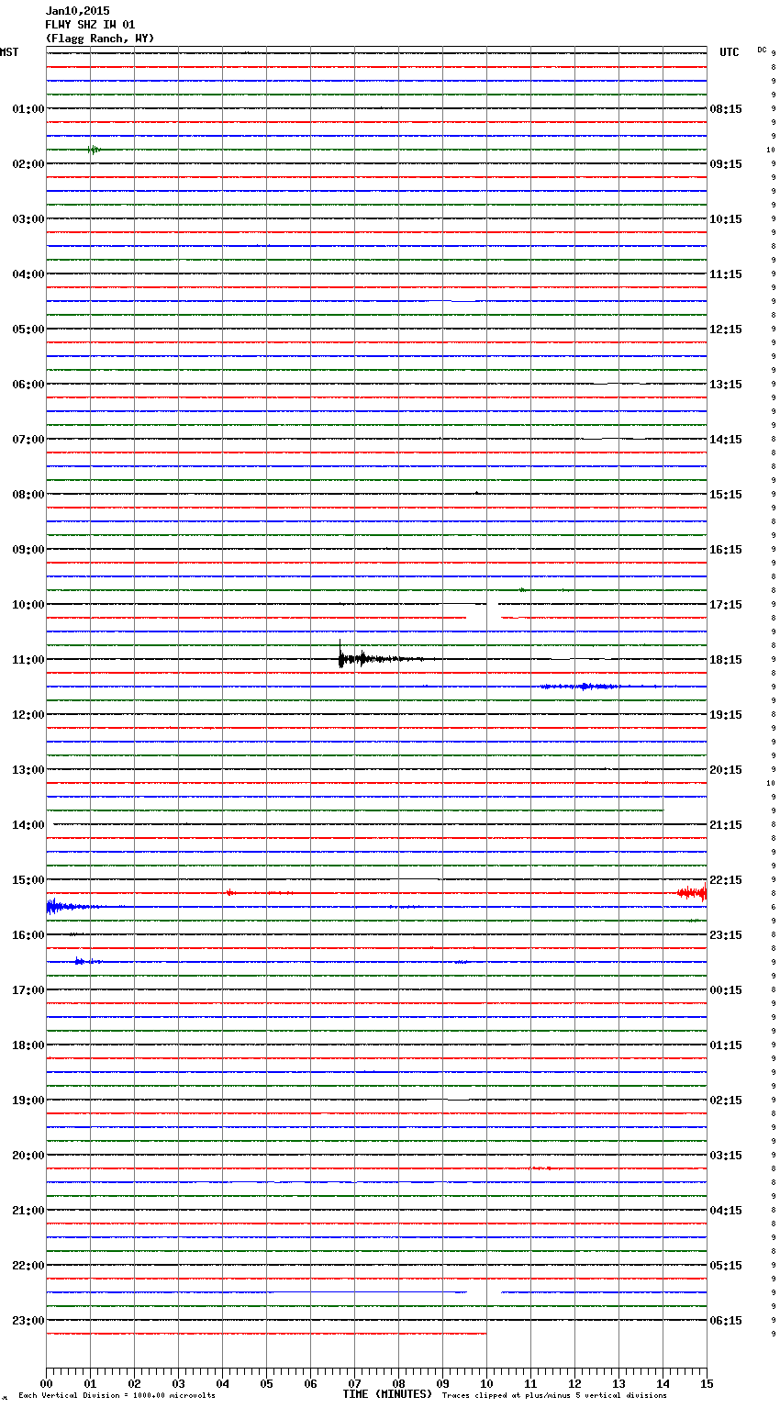The width and height of the screenshot is (780, 1408).
Task: Select the 15:00 MST time label
Action: [28, 880]
